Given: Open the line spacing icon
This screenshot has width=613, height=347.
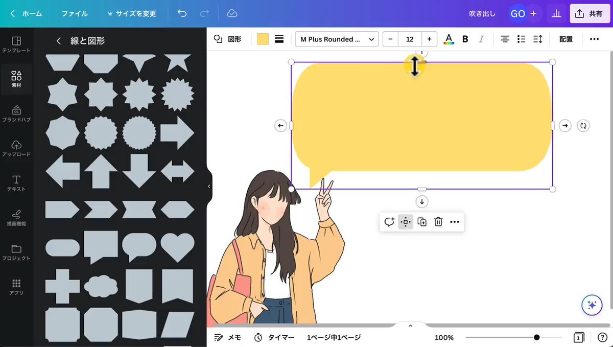Looking at the screenshot, I should (537, 39).
